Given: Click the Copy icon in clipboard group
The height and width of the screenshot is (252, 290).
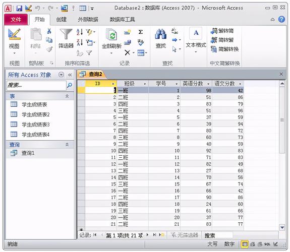Looking at the screenshot, I should point(49,40).
